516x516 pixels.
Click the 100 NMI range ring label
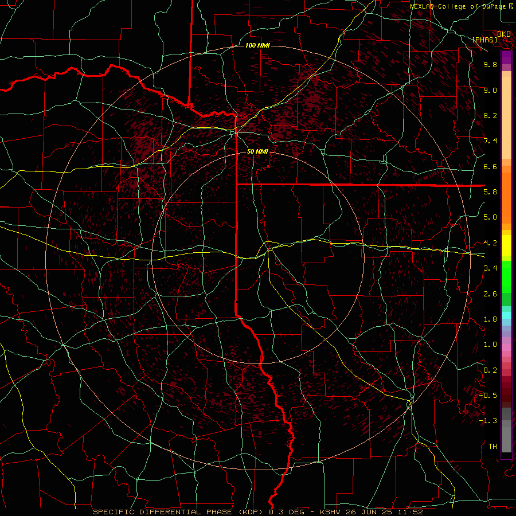point(257,45)
